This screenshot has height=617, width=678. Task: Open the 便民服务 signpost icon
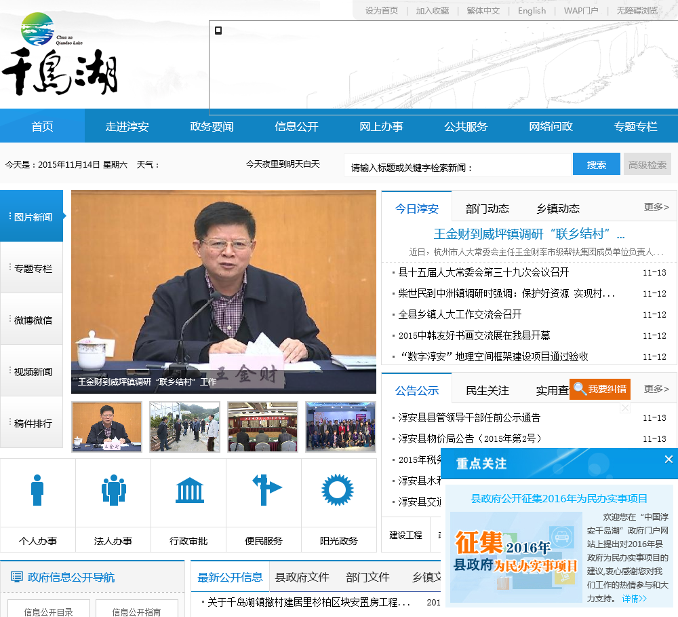click(266, 490)
